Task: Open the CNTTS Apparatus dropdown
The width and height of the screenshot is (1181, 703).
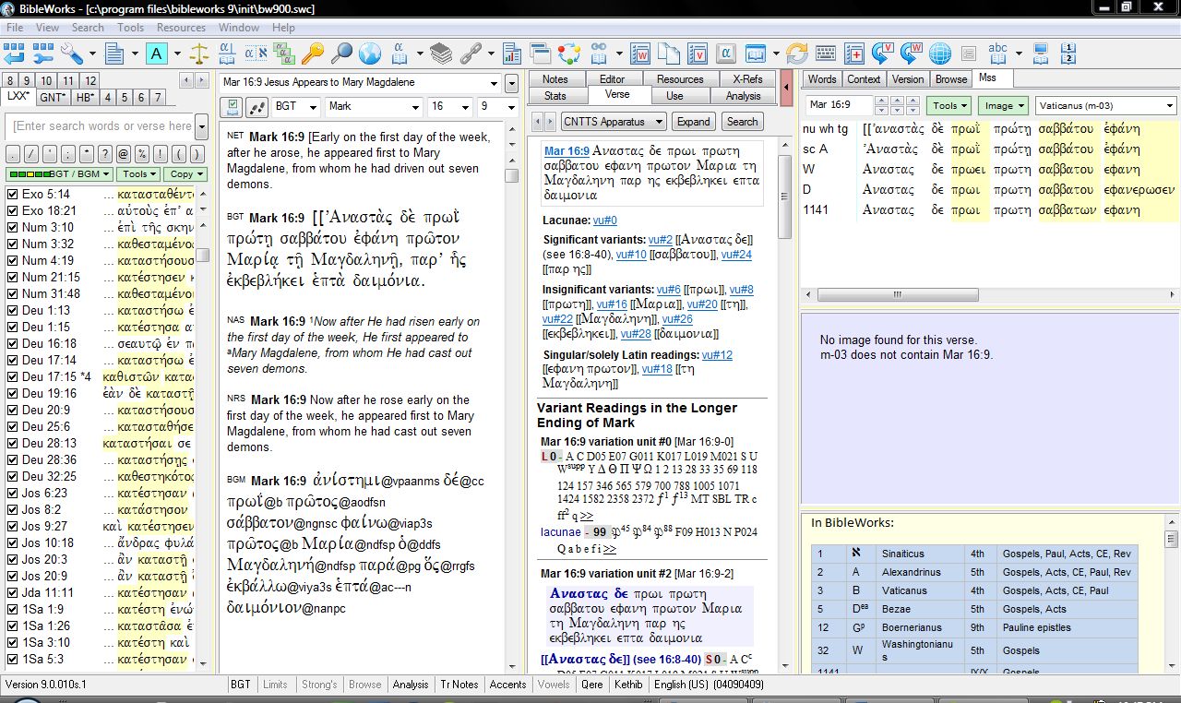Action: click(659, 122)
